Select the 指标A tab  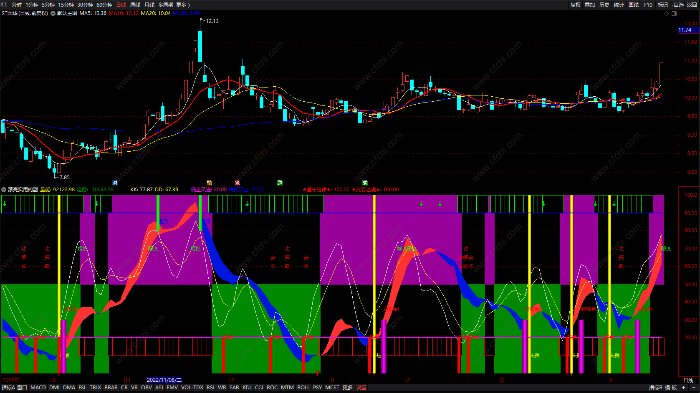(8, 388)
